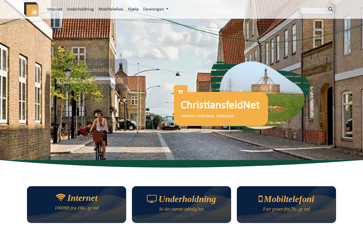Expand the Foreningen dropdown menu
363x227 pixels.
coord(156,9)
